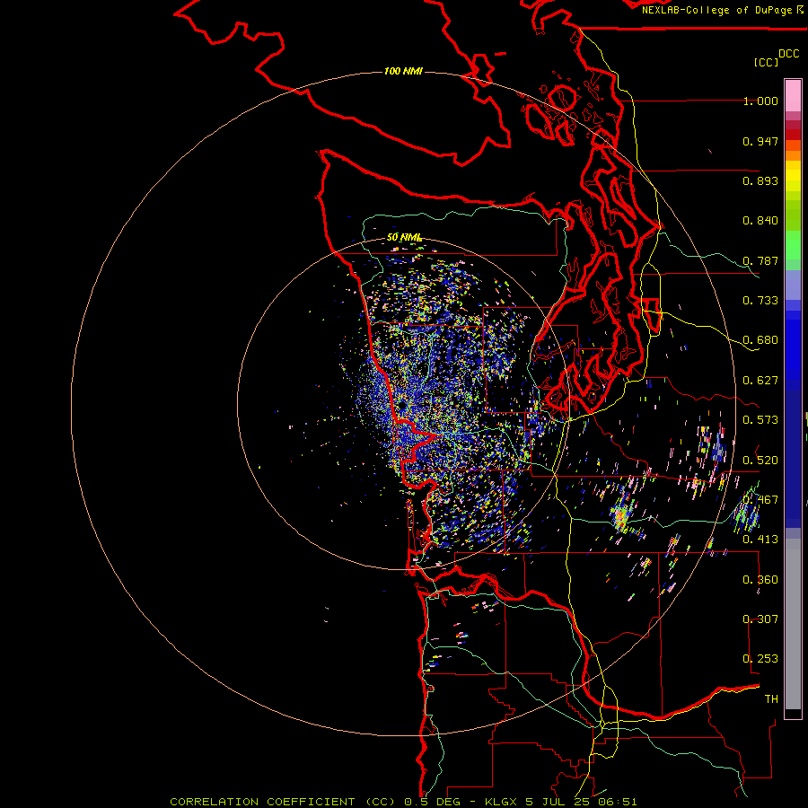The image size is (808, 808).
Task: Click the 0.307 legend value
Action: 760,619
